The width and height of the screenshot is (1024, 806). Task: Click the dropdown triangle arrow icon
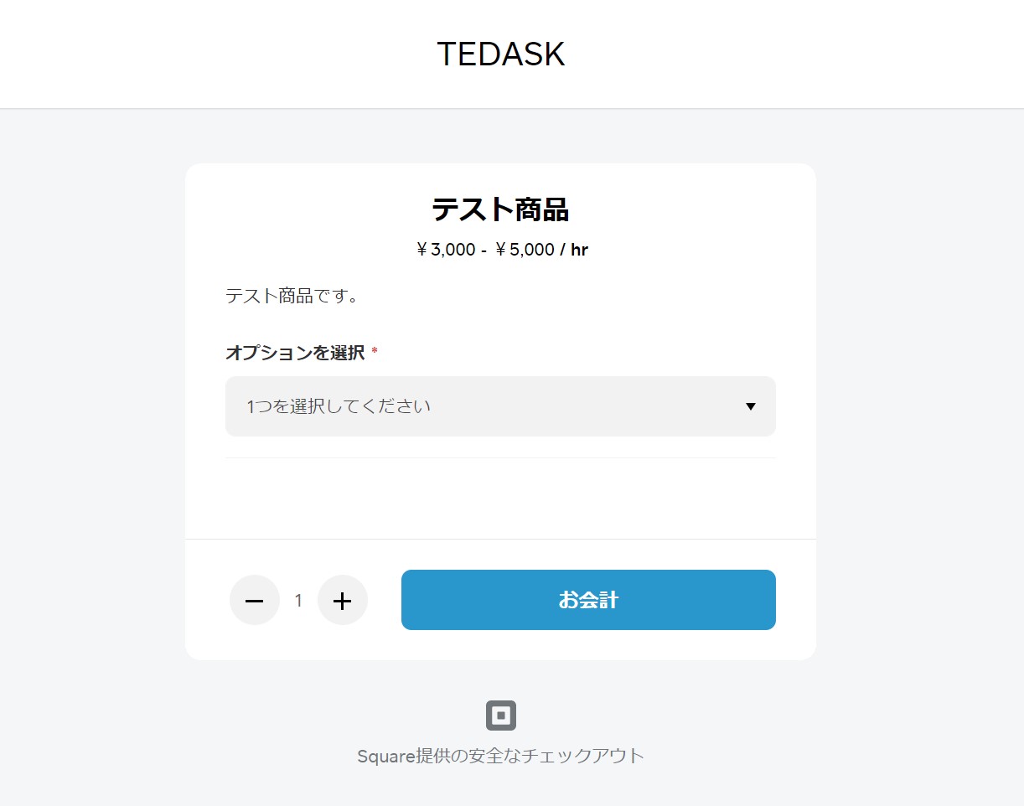(x=751, y=407)
